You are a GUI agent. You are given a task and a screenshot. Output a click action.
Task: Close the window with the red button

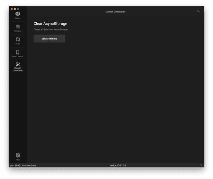coord(12,9)
